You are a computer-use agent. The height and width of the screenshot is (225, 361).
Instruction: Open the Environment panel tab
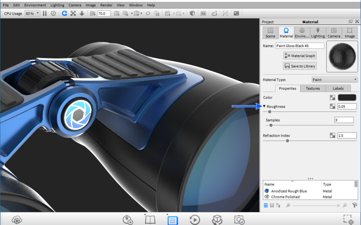[302, 33]
